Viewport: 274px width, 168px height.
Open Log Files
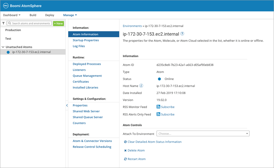(x=79, y=46)
